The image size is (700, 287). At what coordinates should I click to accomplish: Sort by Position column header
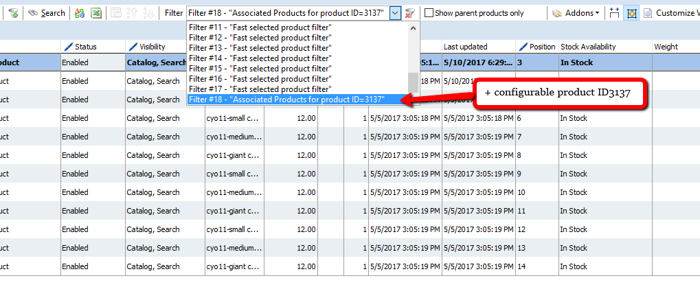542,47
